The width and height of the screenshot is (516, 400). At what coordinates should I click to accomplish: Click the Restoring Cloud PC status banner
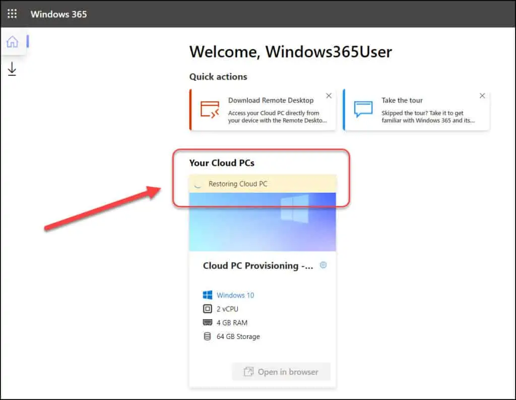tap(263, 184)
